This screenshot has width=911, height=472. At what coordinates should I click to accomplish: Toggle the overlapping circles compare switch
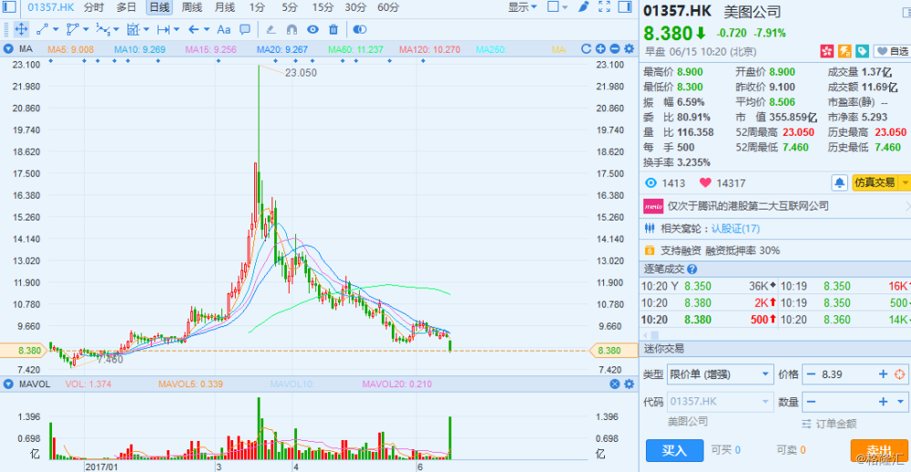tap(360, 29)
